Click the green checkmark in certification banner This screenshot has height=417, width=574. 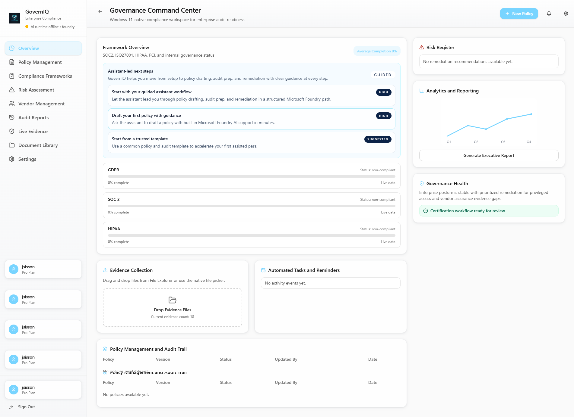tap(426, 211)
